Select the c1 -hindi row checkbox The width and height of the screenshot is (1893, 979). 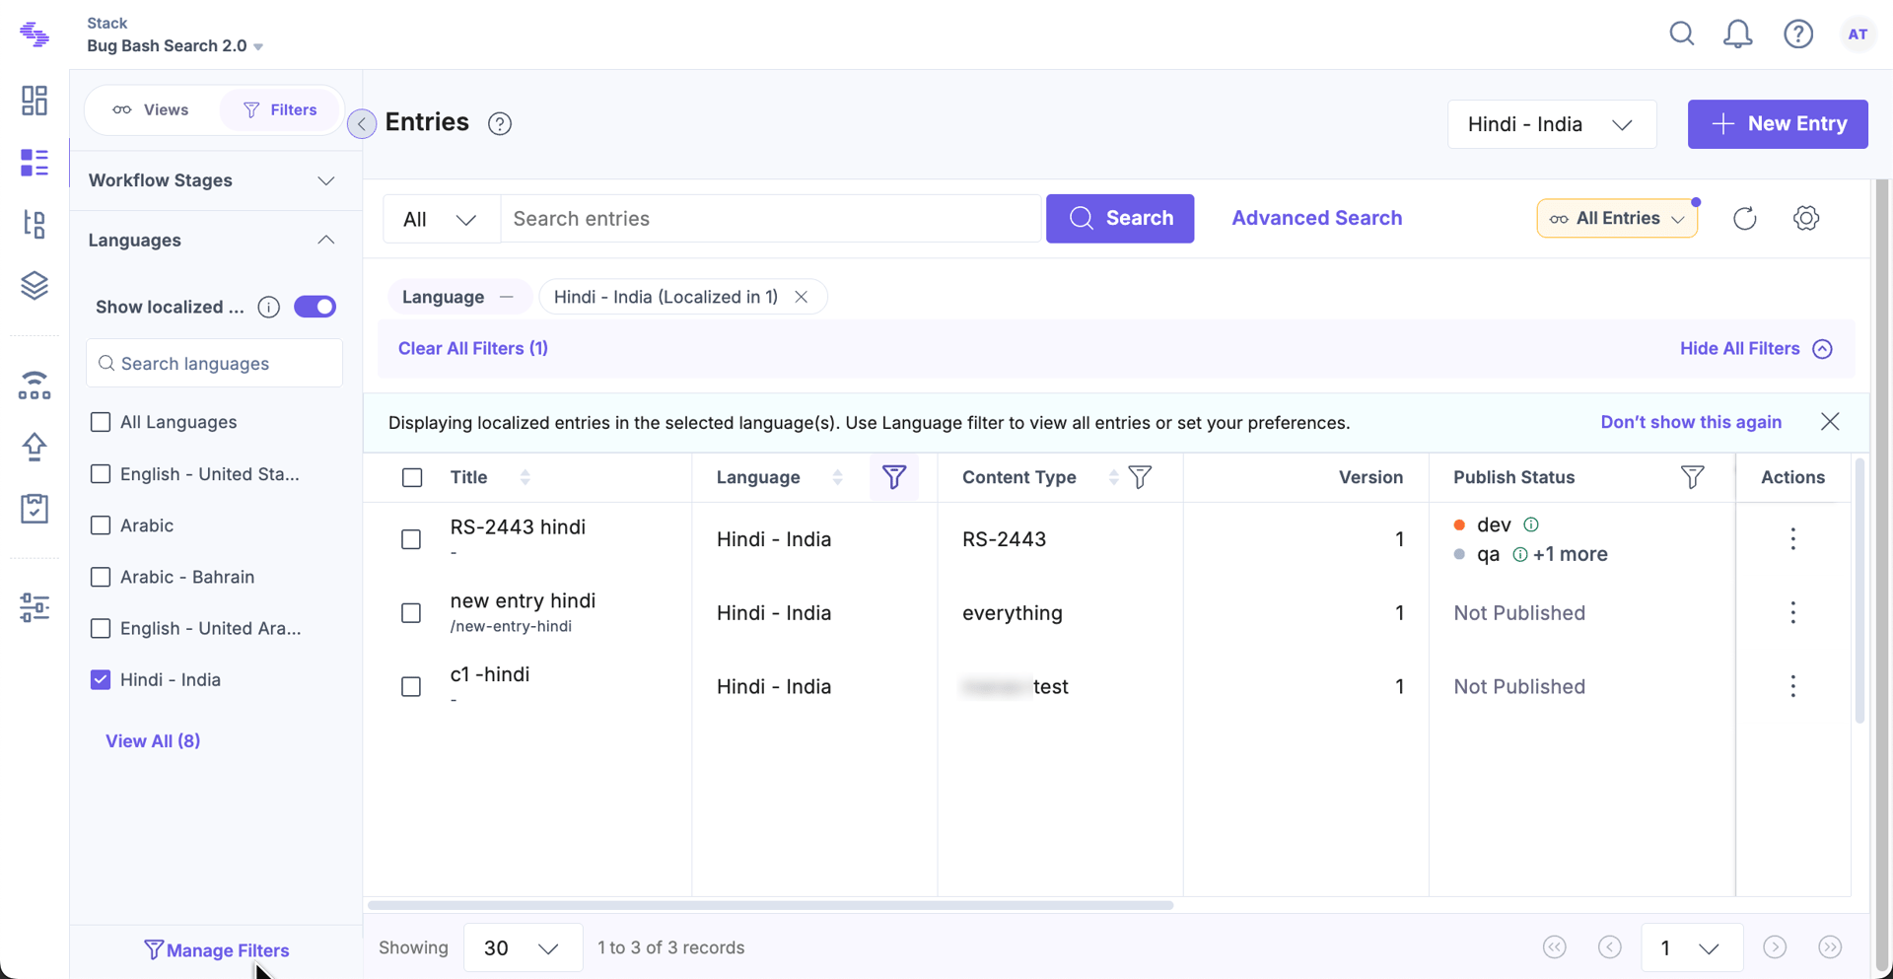click(411, 686)
